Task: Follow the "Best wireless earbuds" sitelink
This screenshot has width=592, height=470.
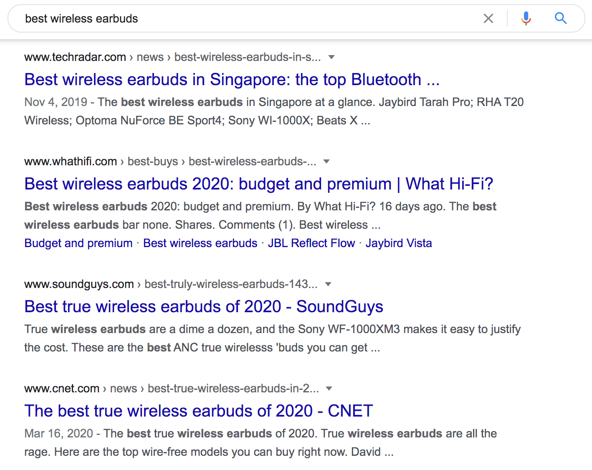Action: 200,243
